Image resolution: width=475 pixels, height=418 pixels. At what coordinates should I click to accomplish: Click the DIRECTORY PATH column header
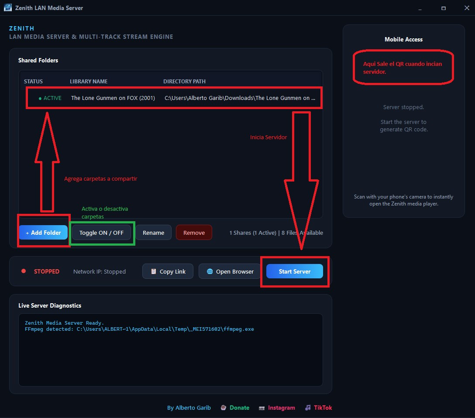185,82
